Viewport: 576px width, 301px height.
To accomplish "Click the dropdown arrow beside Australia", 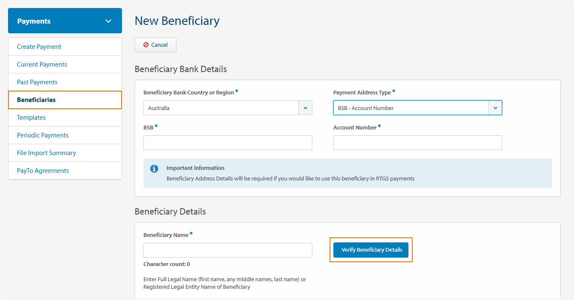I will point(305,107).
